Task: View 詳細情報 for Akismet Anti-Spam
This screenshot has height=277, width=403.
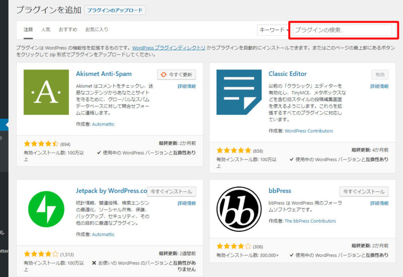Action: point(186,86)
